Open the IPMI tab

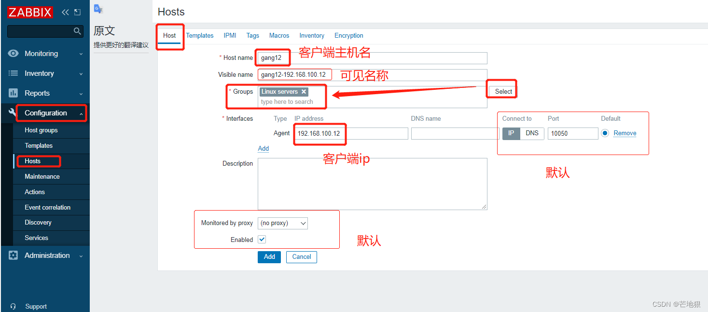tap(230, 35)
